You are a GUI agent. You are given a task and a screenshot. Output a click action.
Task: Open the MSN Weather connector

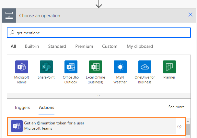tap(120, 67)
